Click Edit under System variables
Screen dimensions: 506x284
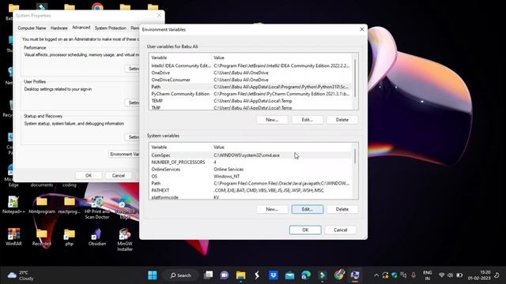click(x=308, y=209)
